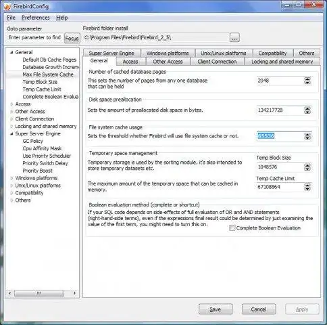Click spinner arrows for cached database pages

pos(307,81)
